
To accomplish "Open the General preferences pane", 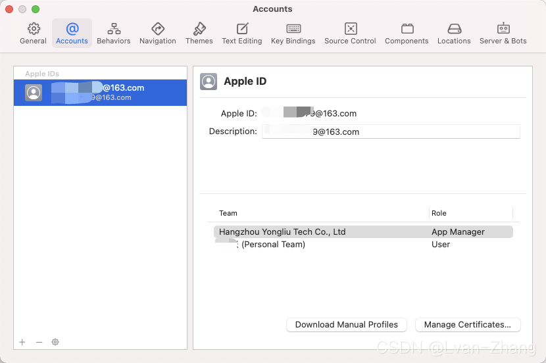I will coord(33,34).
